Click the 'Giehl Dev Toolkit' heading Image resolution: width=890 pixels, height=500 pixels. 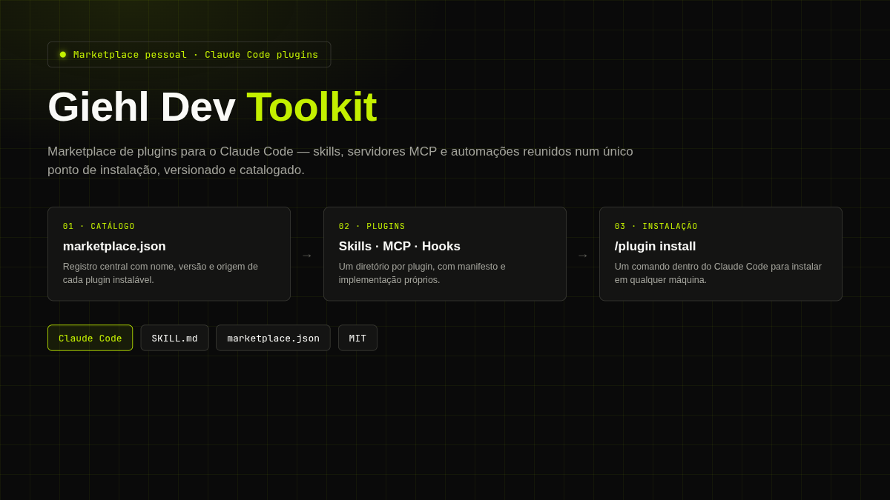point(212,107)
